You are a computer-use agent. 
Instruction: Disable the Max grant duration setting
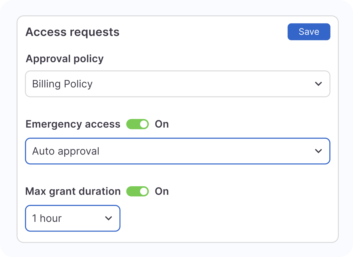tap(137, 191)
